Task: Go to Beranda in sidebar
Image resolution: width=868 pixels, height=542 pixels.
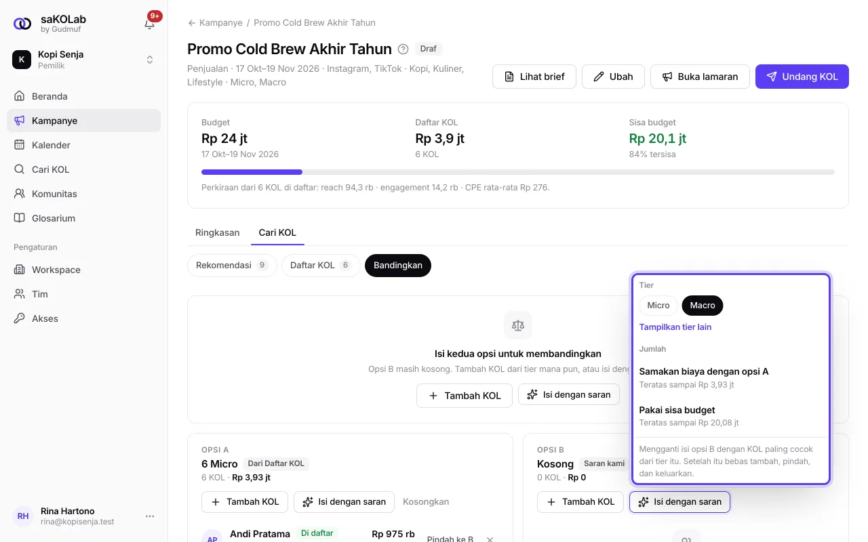Action: (x=83, y=96)
